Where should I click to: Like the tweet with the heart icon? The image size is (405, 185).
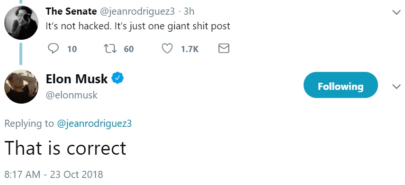(x=167, y=49)
